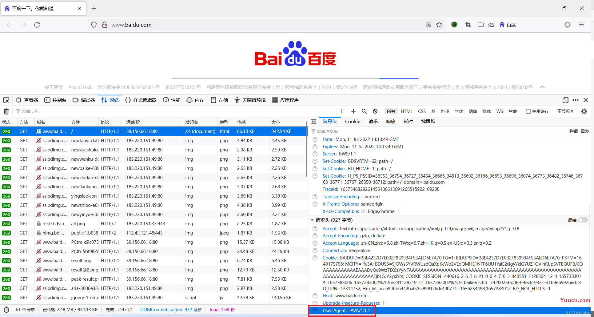Click the Resend (重发) button
The width and height of the screenshot is (594, 317).
pos(585,131)
